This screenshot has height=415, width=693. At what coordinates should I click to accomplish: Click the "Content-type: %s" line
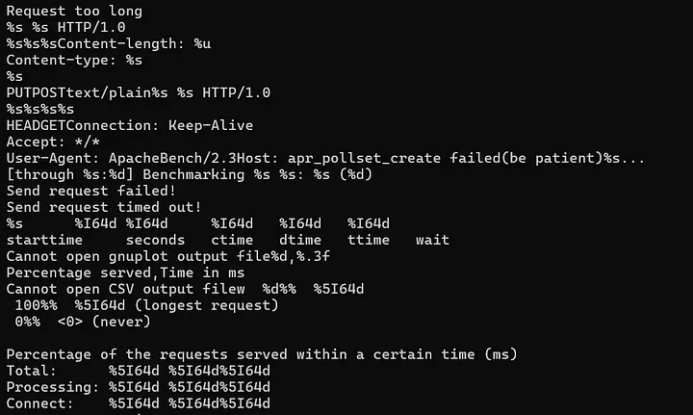(x=74, y=60)
